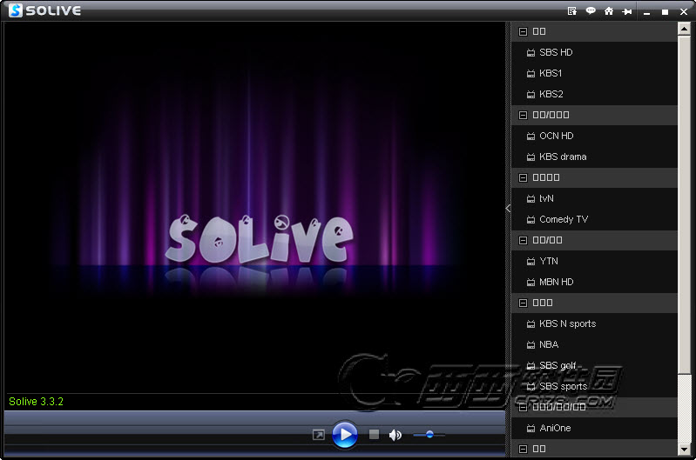The height and width of the screenshot is (460, 696).
Task: Click the TV icon beside MBN HD
Action: (x=530, y=282)
